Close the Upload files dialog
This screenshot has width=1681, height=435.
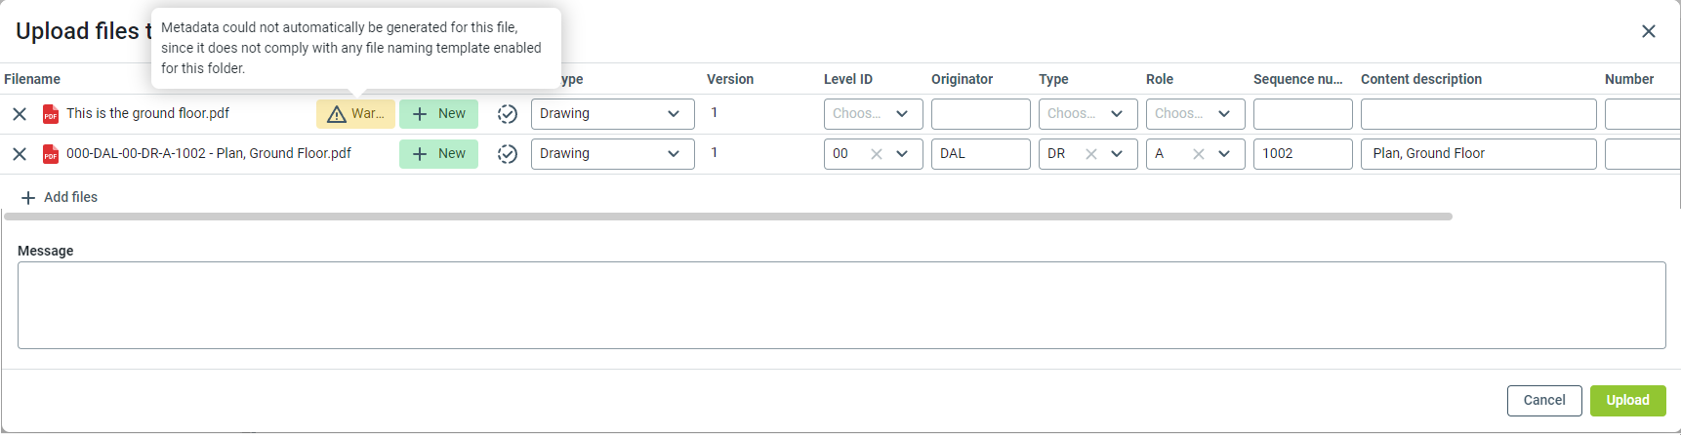click(x=1648, y=31)
